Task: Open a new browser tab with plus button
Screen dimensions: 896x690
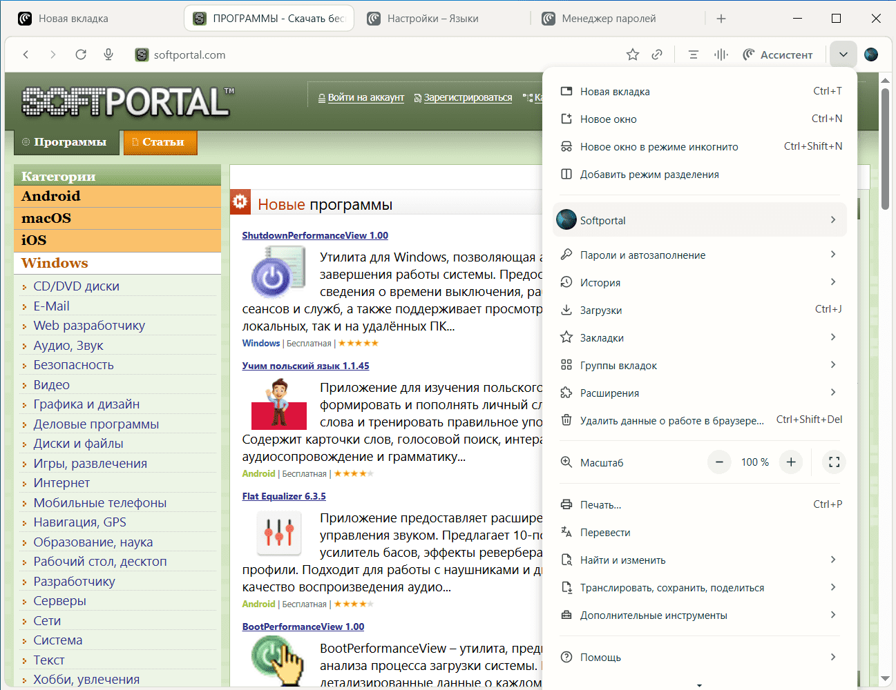Action: [x=721, y=19]
